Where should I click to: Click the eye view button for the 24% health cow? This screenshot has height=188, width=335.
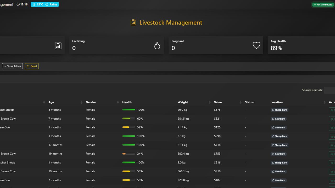[332, 154]
